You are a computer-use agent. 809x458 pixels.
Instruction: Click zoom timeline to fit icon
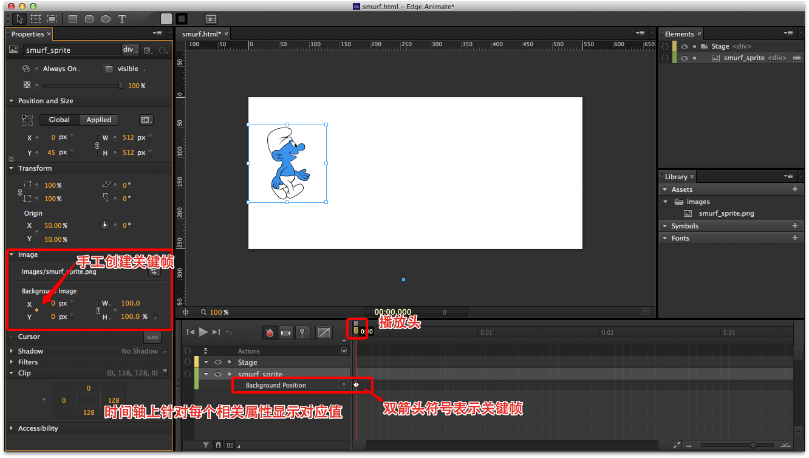pos(677,445)
